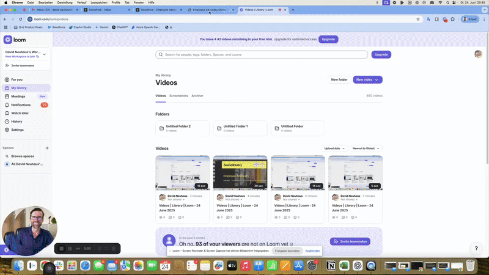
Task: Switch to the Archive tab
Action: click(197, 96)
